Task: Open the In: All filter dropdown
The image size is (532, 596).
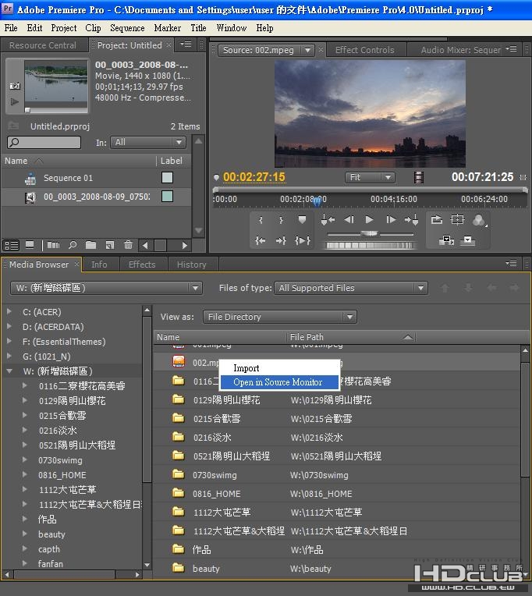Action: coord(148,142)
